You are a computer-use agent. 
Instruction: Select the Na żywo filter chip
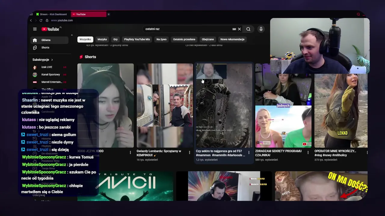[x=162, y=39]
